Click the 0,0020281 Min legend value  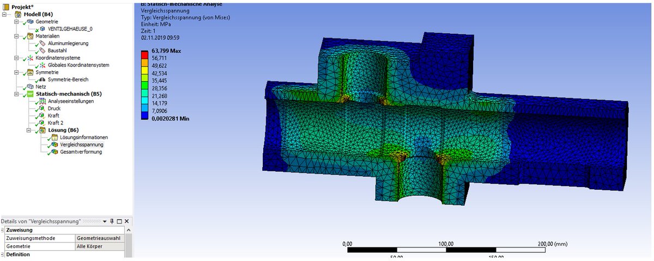pos(170,118)
